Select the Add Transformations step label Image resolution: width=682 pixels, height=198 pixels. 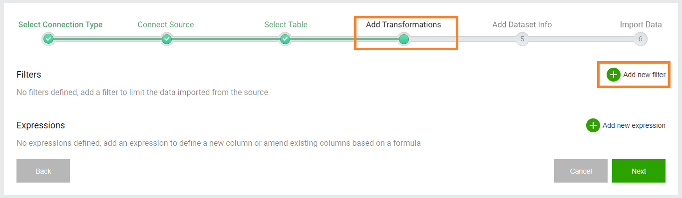403,24
